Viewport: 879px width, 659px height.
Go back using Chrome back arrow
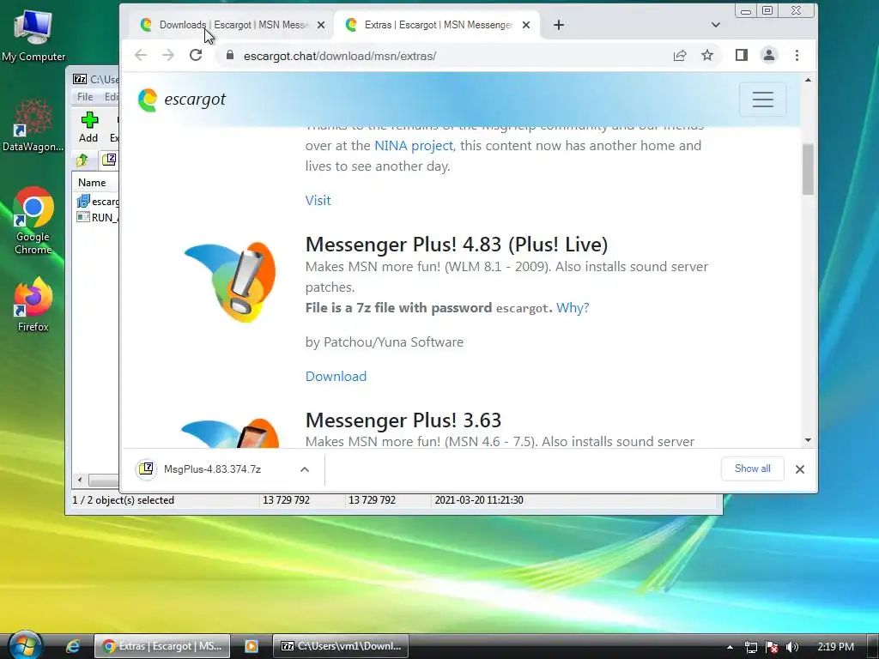(141, 55)
